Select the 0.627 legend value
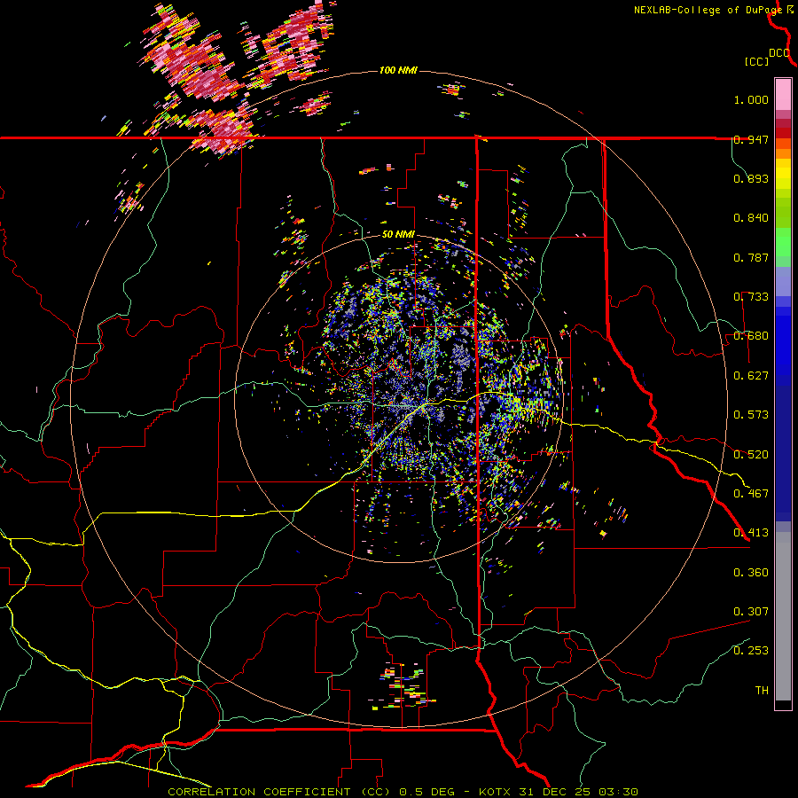 tap(751, 376)
